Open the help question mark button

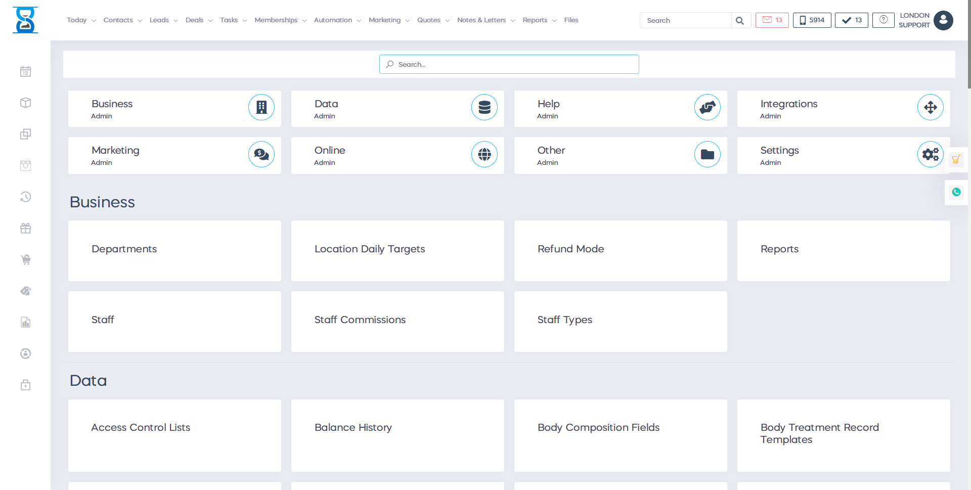coord(883,20)
